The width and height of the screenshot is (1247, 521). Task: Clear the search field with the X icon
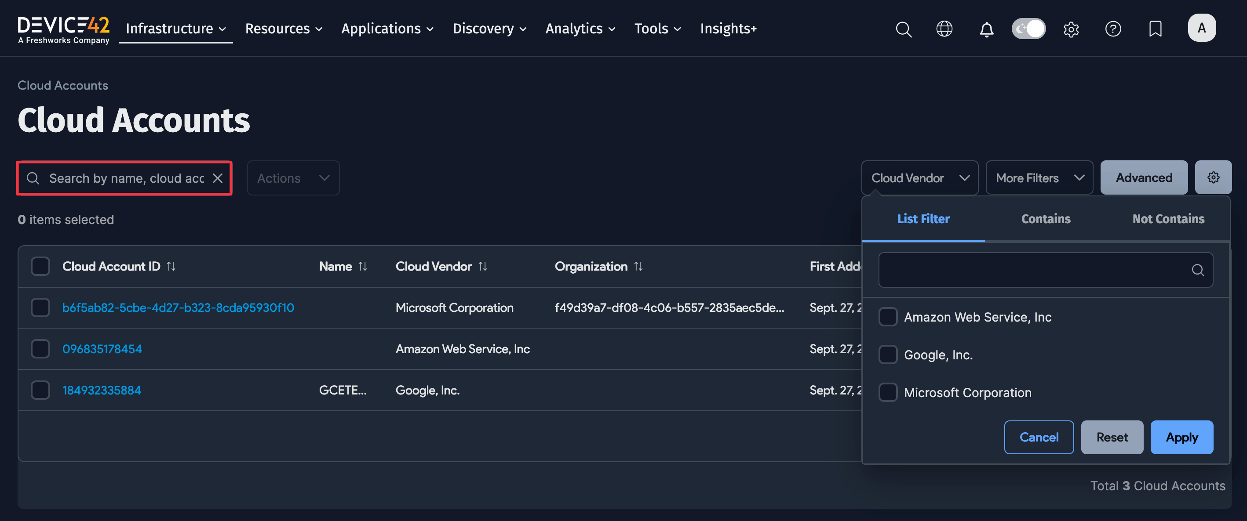pos(218,178)
